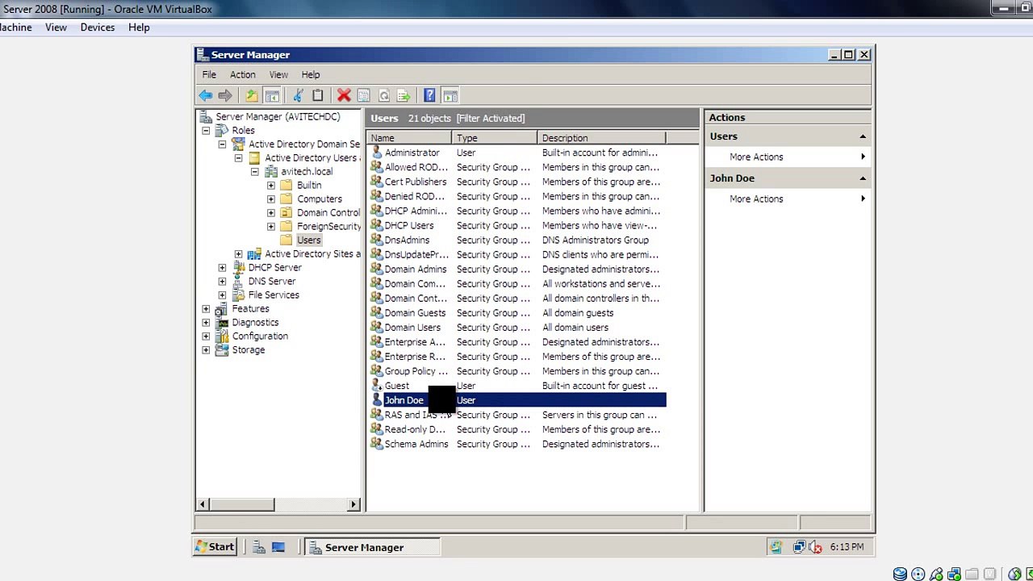Collapse the Roles tree node
The image size is (1033, 581).
tap(206, 131)
